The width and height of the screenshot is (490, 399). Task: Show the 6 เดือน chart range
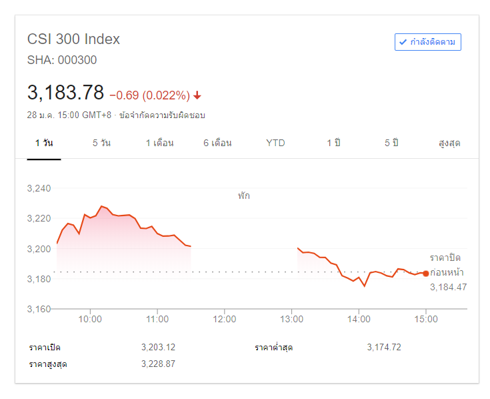pos(217,143)
